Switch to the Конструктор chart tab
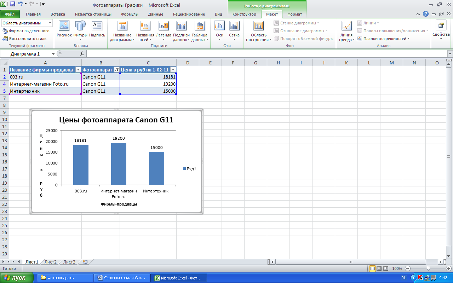The image size is (453, 283). pos(244,14)
